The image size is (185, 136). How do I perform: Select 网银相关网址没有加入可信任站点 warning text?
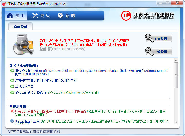(x=51, y=111)
